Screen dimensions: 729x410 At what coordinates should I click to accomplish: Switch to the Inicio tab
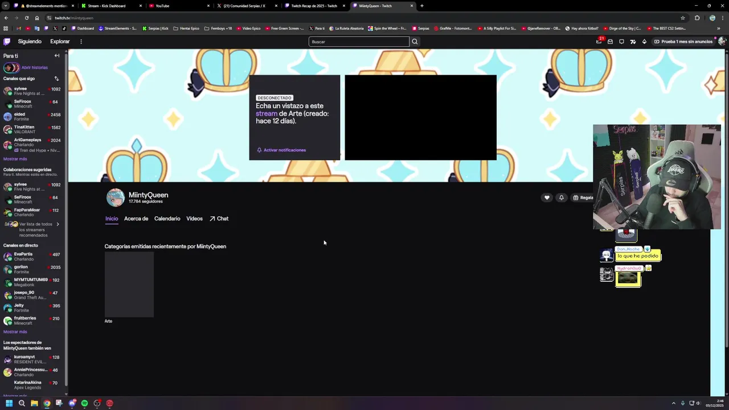point(112,219)
